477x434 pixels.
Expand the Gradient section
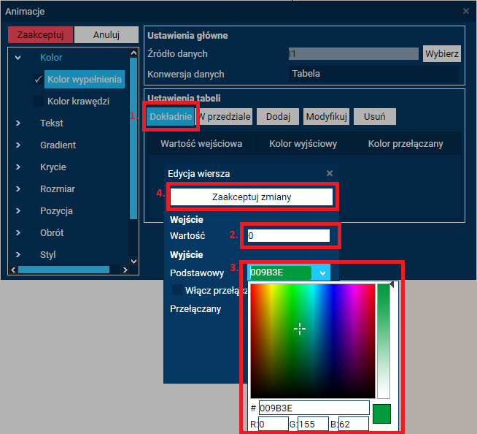pyautogui.click(x=18, y=145)
